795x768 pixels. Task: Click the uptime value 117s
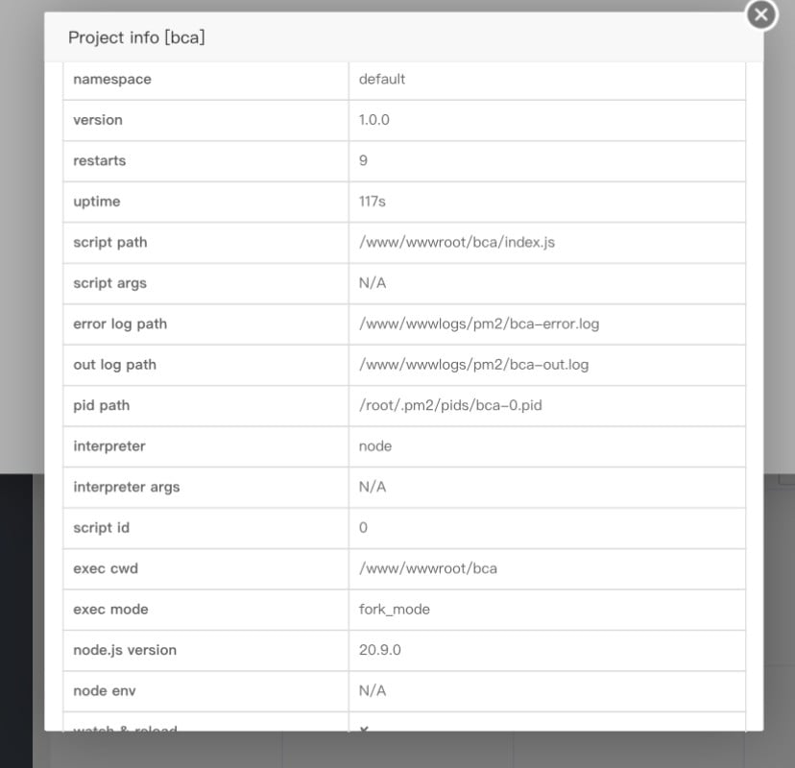tap(373, 202)
